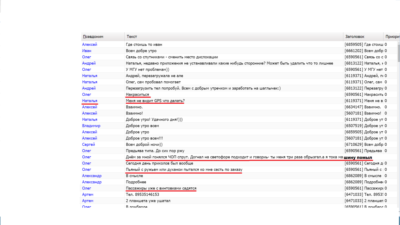
Task: Select the text 'Взаимно!' with exclamation mark
Action: coord(134,113)
